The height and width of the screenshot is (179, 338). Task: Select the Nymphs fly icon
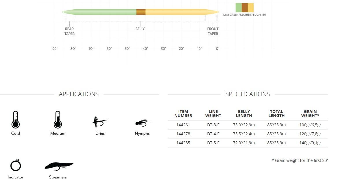coord(143,123)
